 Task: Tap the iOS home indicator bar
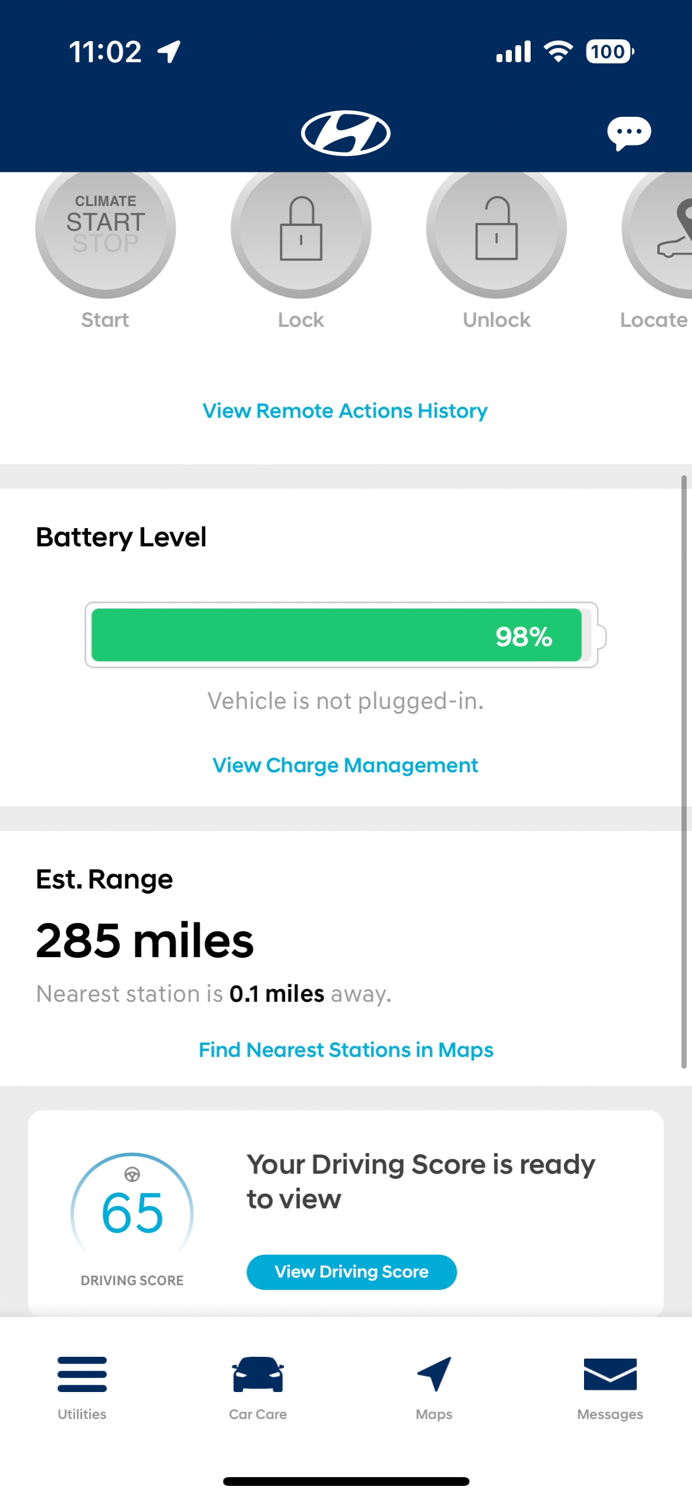click(x=346, y=1481)
